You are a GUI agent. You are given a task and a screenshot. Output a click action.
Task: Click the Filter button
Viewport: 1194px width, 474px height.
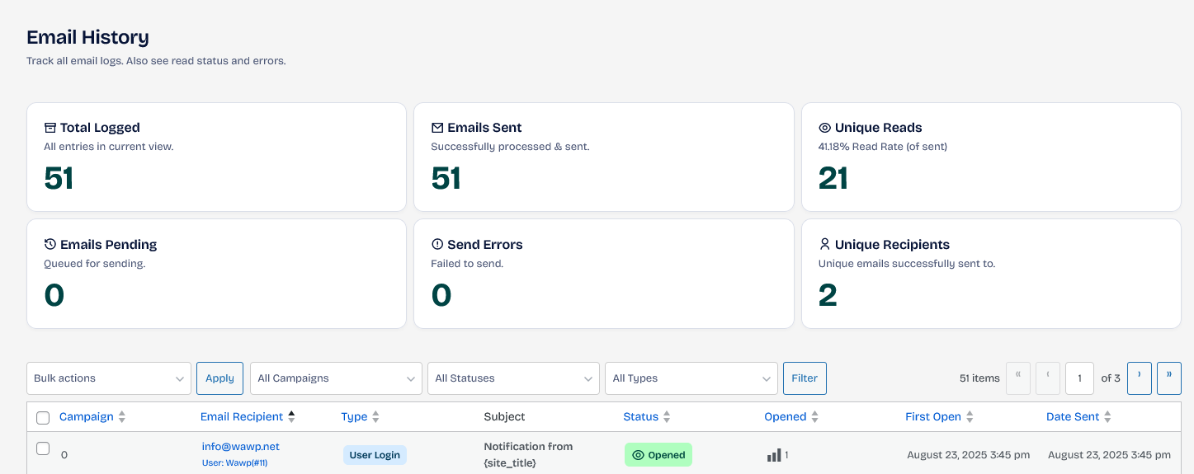[x=805, y=378]
